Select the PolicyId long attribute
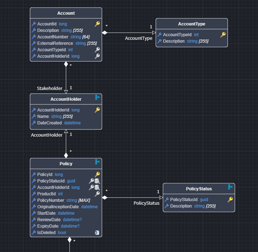The image size is (258, 252). [x=50, y=174]
